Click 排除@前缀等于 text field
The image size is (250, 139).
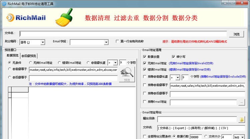coord(207,86)
